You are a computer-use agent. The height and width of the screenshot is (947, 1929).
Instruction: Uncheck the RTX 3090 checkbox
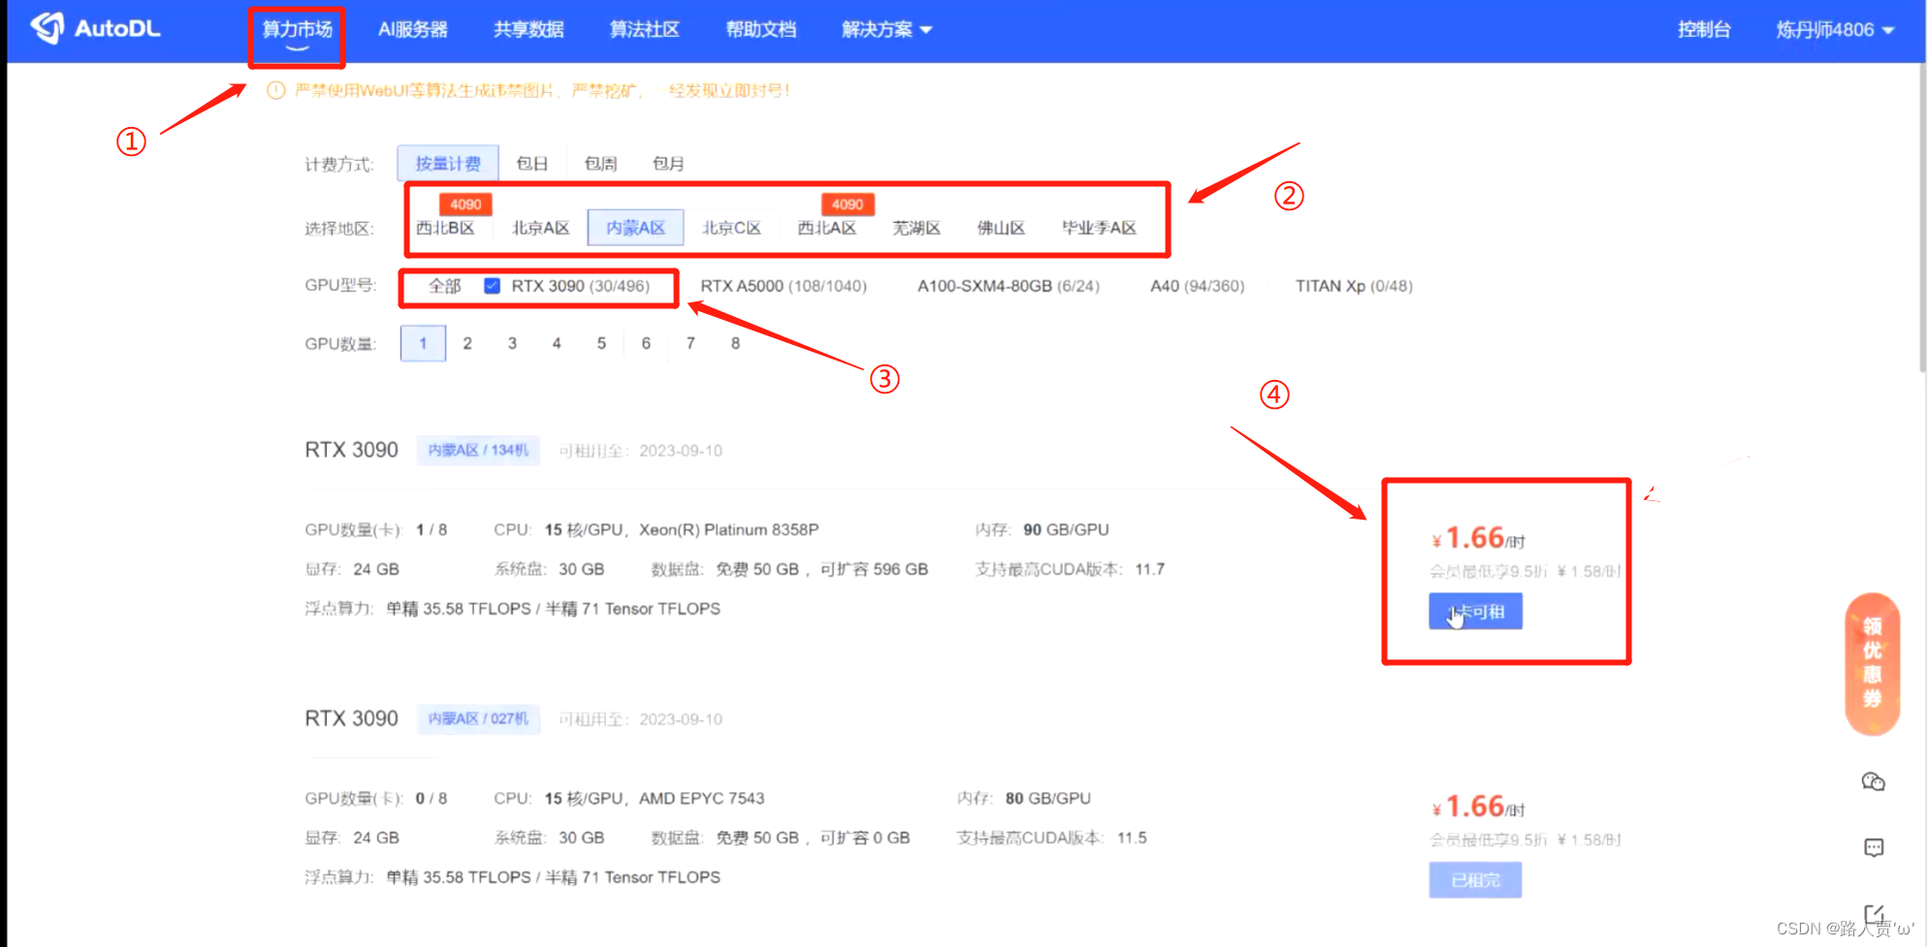[492, 285]
